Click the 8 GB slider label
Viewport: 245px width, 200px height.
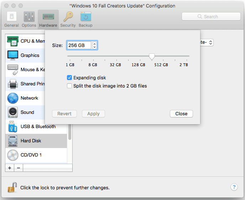(x=93, y=65)
